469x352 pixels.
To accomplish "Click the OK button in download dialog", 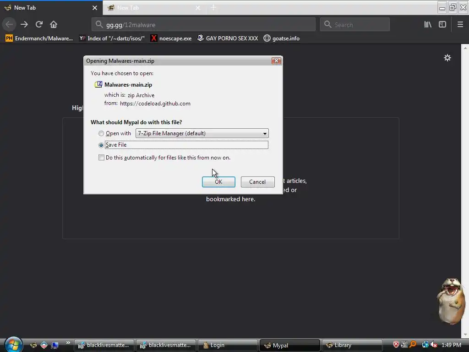I will pos(218,181).
